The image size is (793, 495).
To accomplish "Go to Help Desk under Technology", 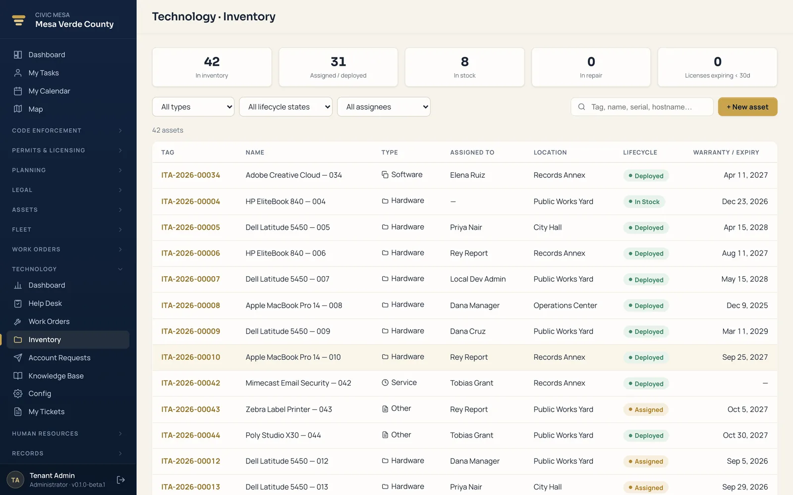I will click(x=68, y=303).
